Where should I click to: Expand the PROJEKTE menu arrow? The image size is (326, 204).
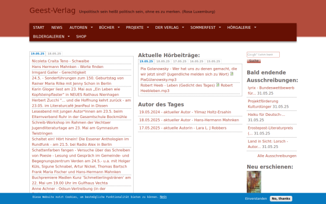click(x=148, y=27)
